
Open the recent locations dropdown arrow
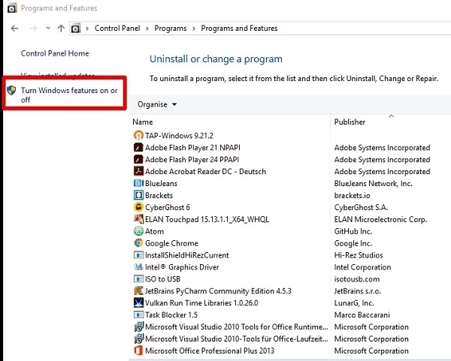click(48, 29)
